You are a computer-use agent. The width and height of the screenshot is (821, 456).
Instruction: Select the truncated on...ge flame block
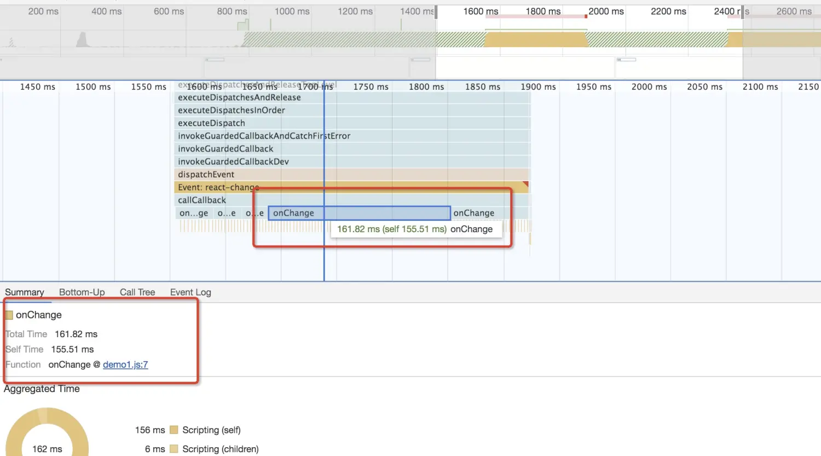tap(194, 213)
